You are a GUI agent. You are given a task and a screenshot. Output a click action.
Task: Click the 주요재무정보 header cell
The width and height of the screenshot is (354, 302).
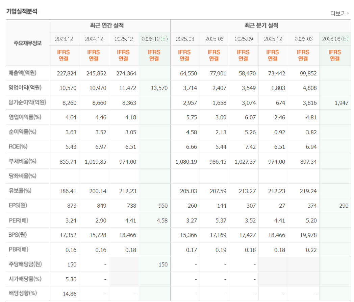[28, 43]
